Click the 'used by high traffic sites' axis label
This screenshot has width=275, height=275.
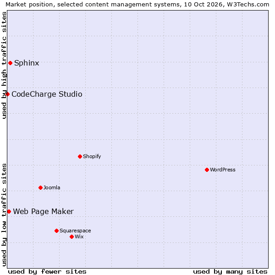4,65
